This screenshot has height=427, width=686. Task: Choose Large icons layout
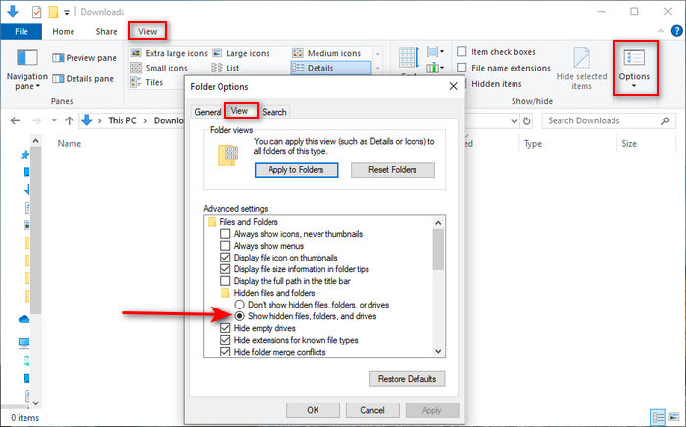click(x=241, y=53)
